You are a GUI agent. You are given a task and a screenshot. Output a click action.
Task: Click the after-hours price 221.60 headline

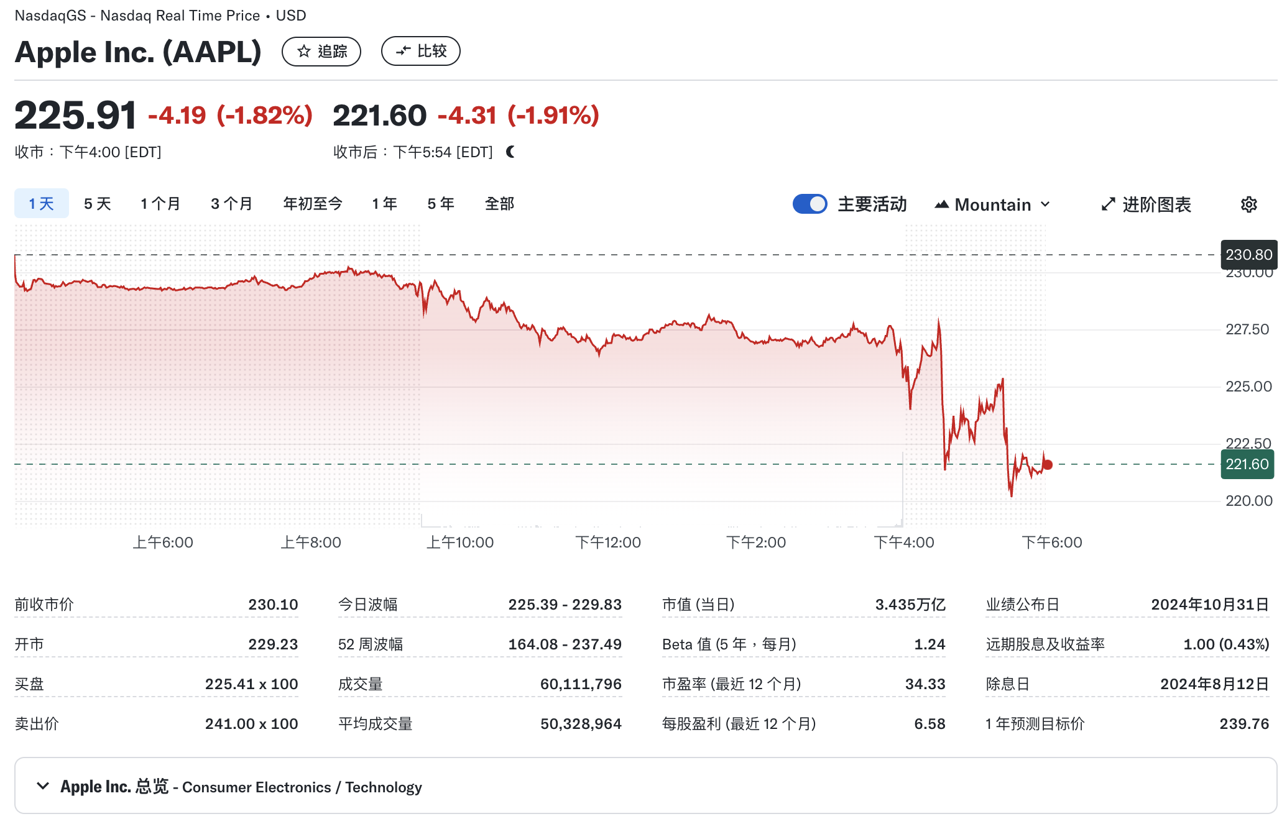380,116
